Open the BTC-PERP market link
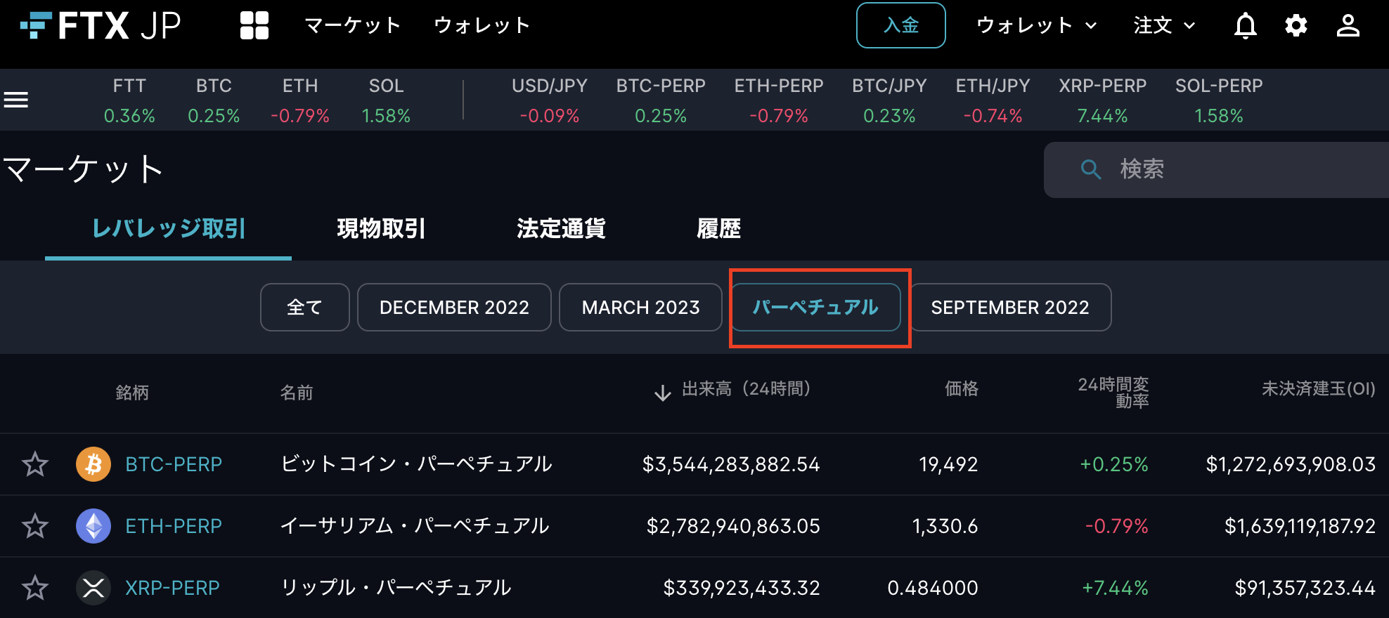Viewport: 1389px width, 618px height. (x=174, y=464)
